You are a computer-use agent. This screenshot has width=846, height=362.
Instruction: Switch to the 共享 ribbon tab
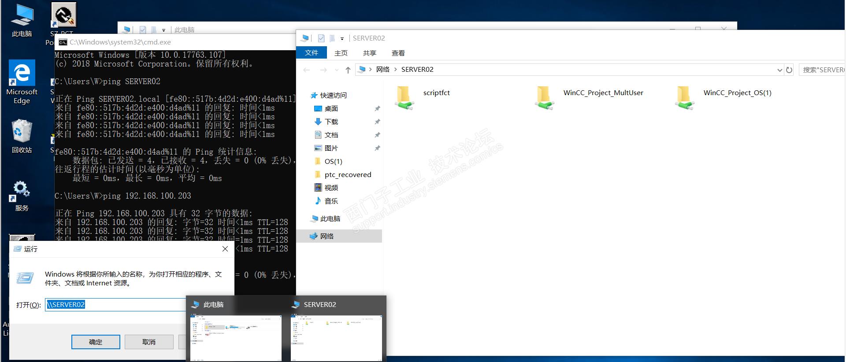coord(370,53)
